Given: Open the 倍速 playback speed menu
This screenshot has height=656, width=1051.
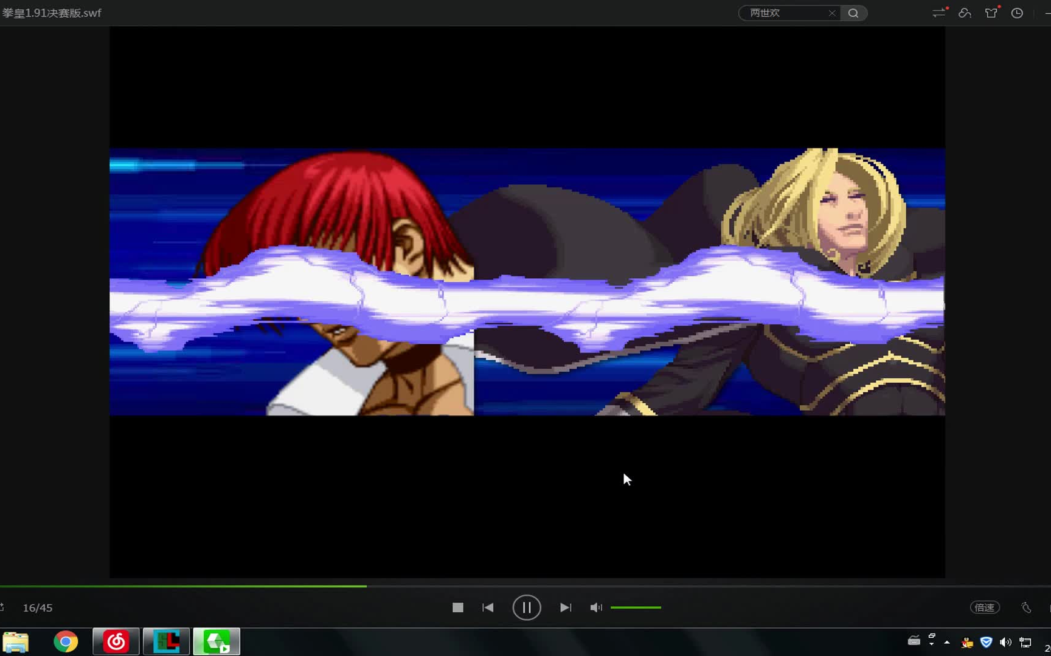Looking at the screenshot, I should coord(985,607).
